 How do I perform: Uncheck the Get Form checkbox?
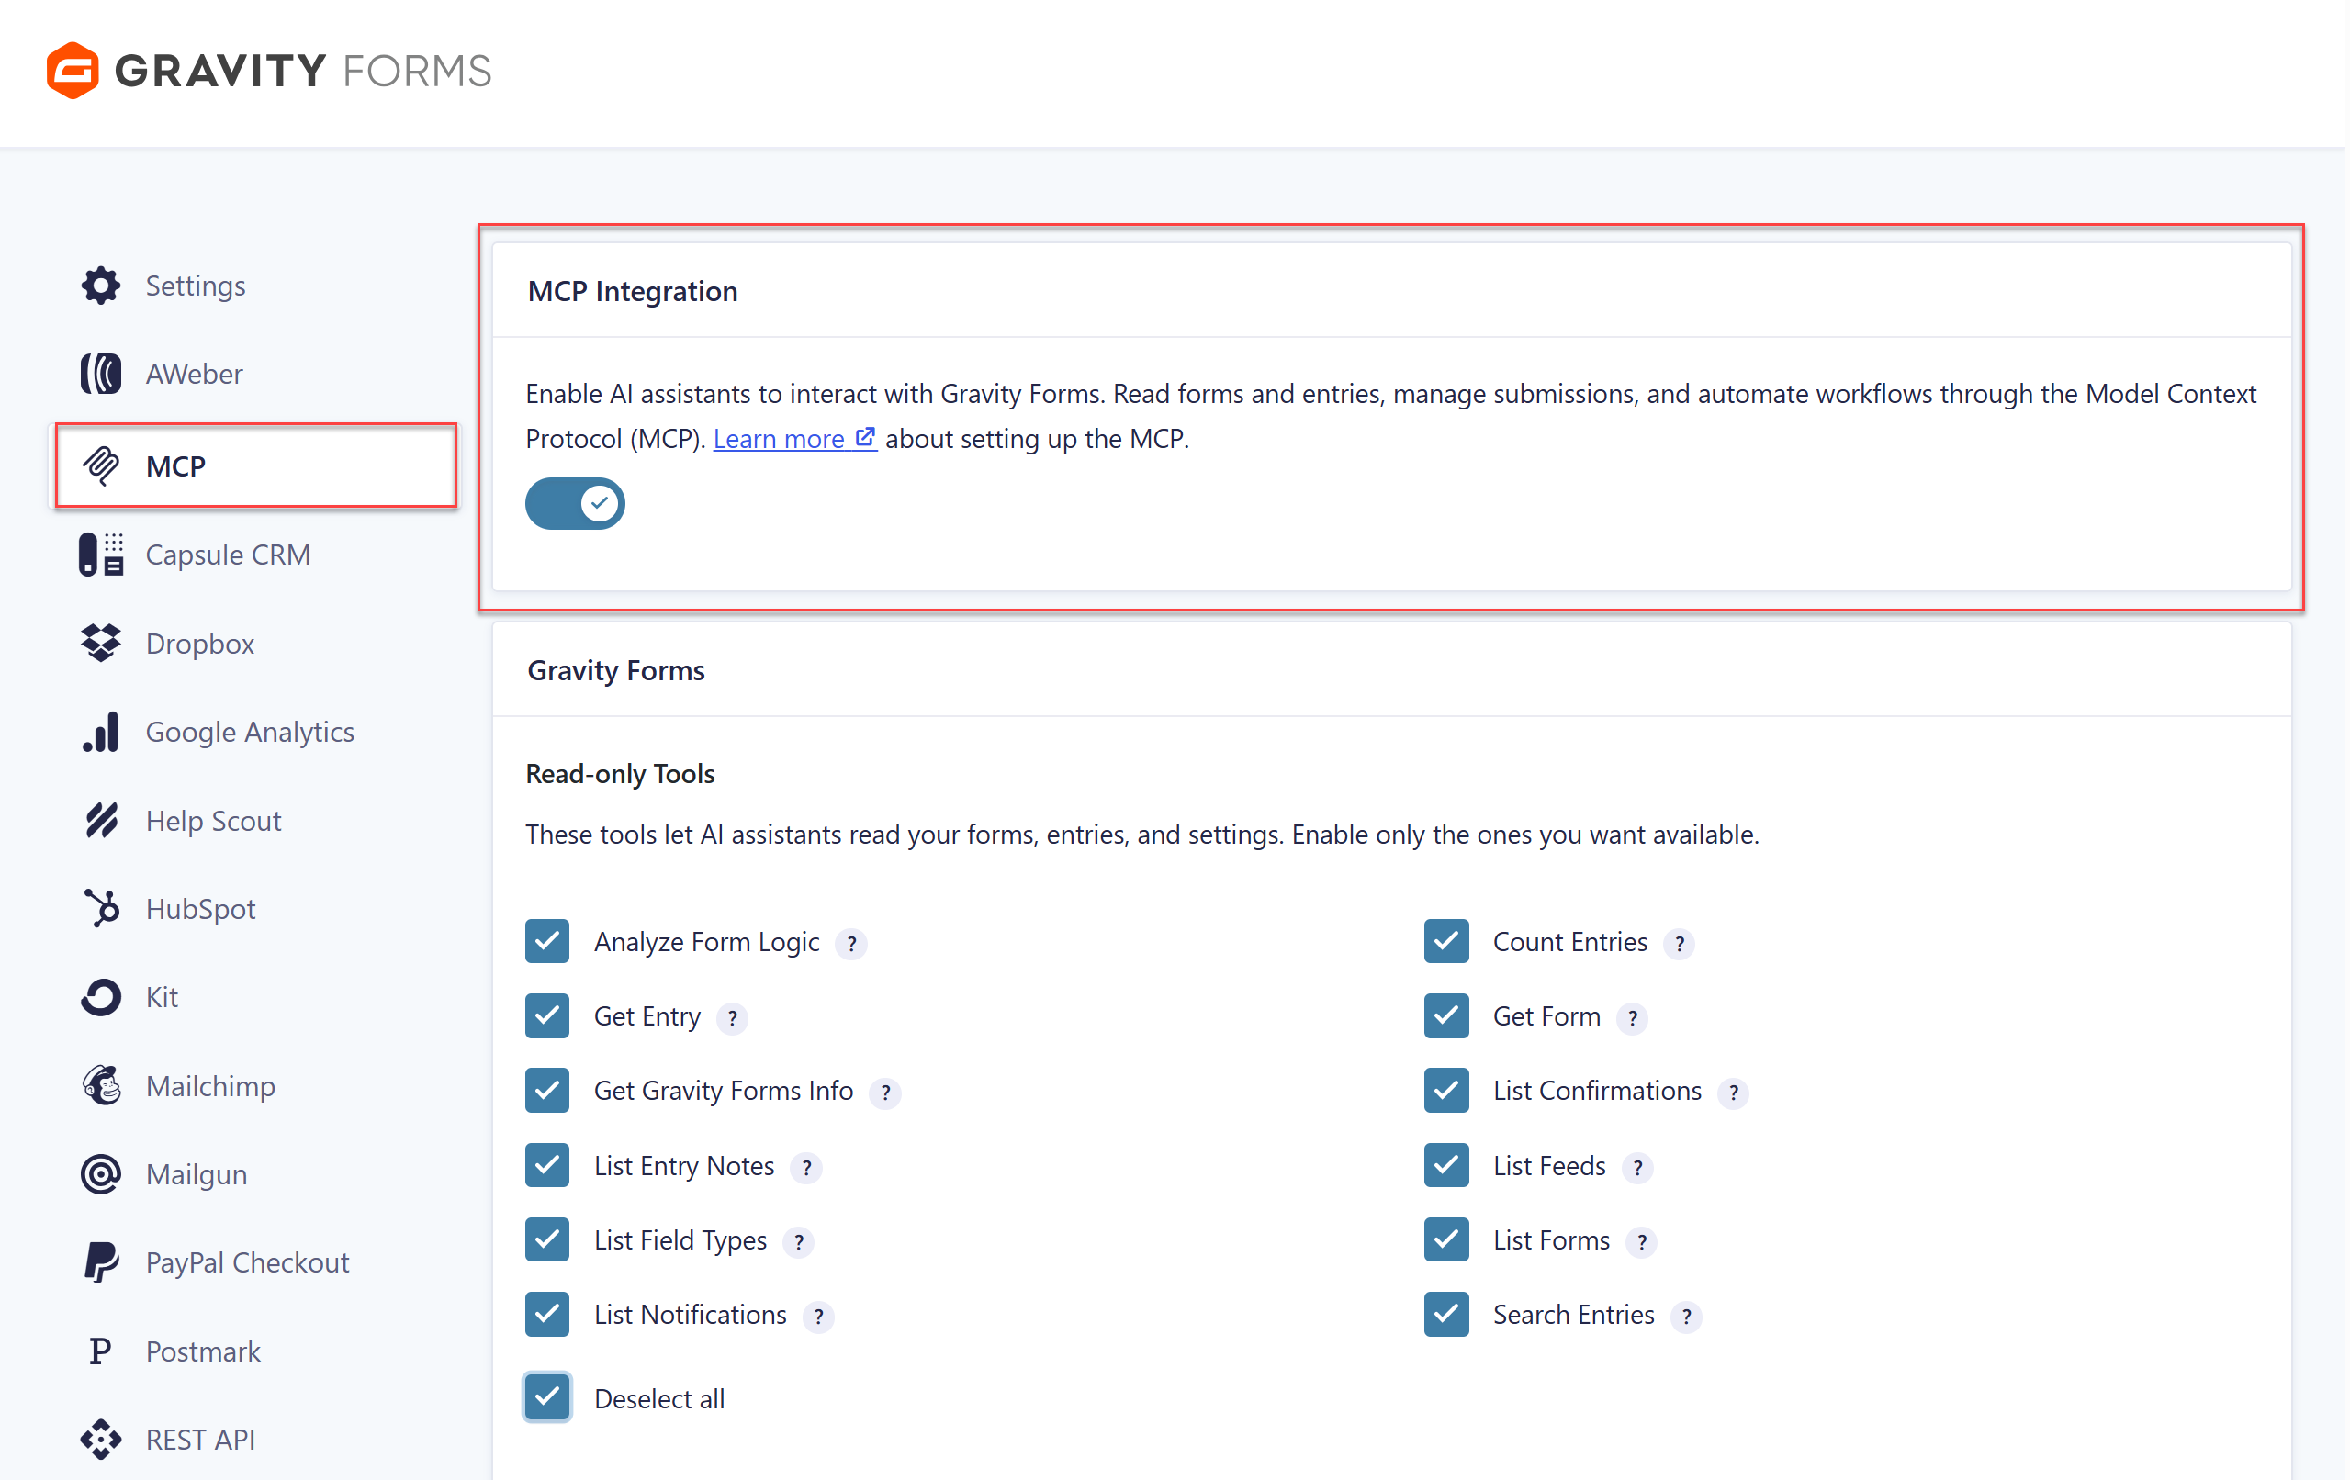pyautogui.click(x=1446, y=1015)
